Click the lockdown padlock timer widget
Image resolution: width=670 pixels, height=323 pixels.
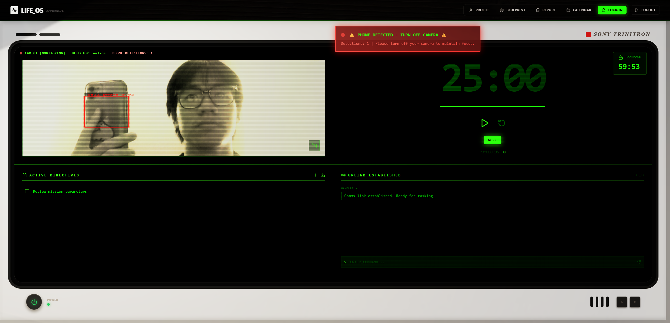pos(629,63)
